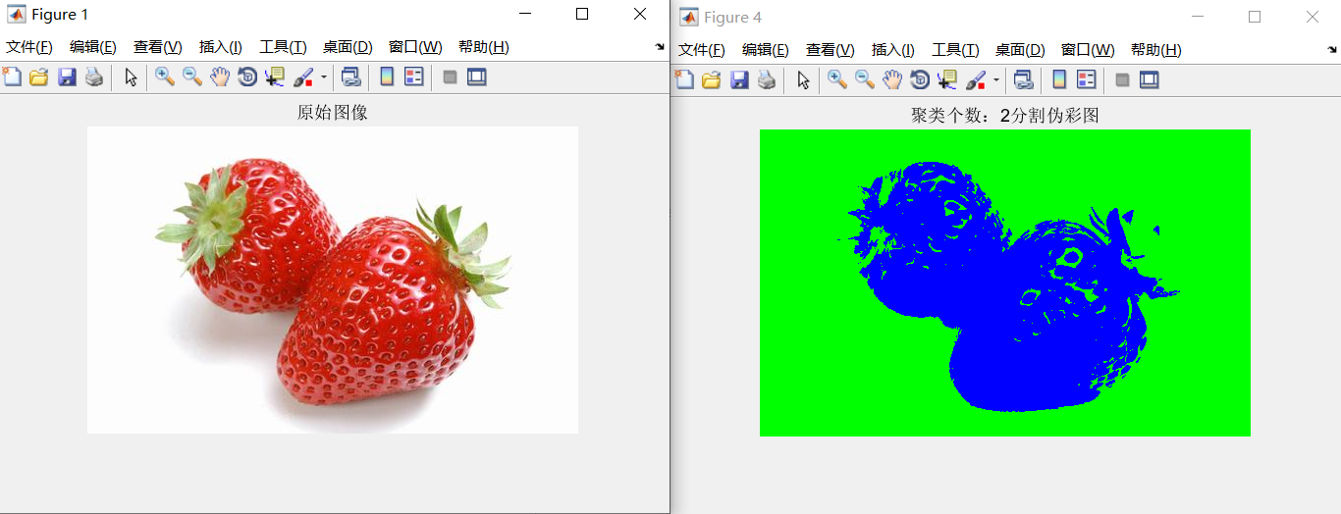The image size is (1341, 514).
Task: Click Open File icon in Figure 1 toolbar
Action: click(39, 77)
